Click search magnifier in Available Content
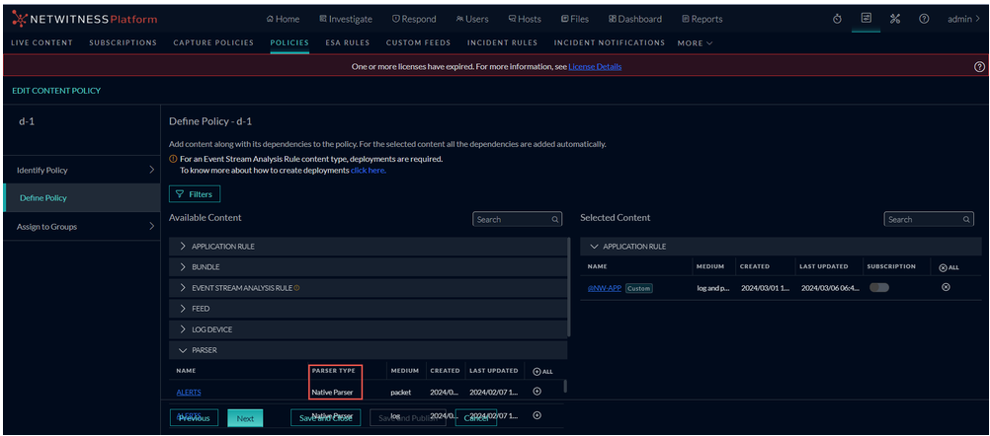This screenshot has width=990, height=436. click(555, 219)
